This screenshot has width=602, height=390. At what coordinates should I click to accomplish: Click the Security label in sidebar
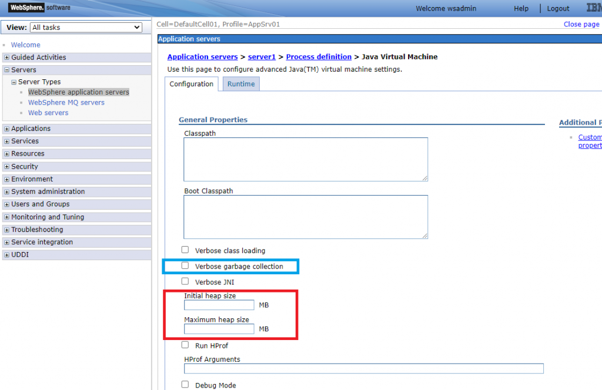click(25, 167)
